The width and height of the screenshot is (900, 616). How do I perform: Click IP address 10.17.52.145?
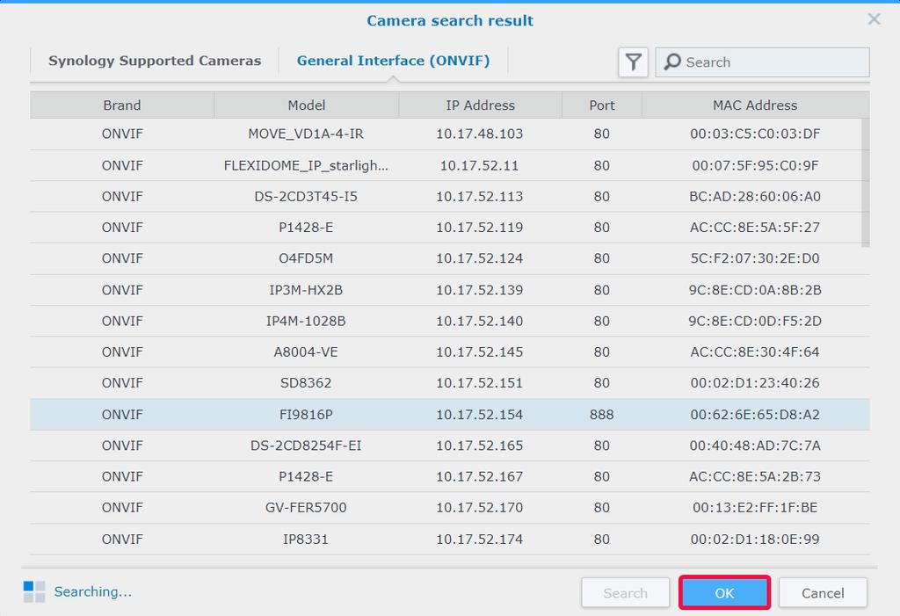click(x=479, y=352)
